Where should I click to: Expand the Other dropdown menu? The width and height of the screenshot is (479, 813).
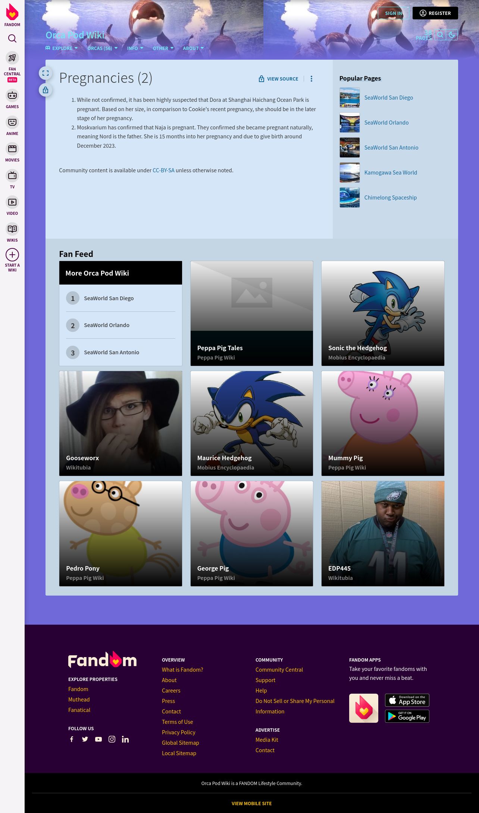[163, 48]
